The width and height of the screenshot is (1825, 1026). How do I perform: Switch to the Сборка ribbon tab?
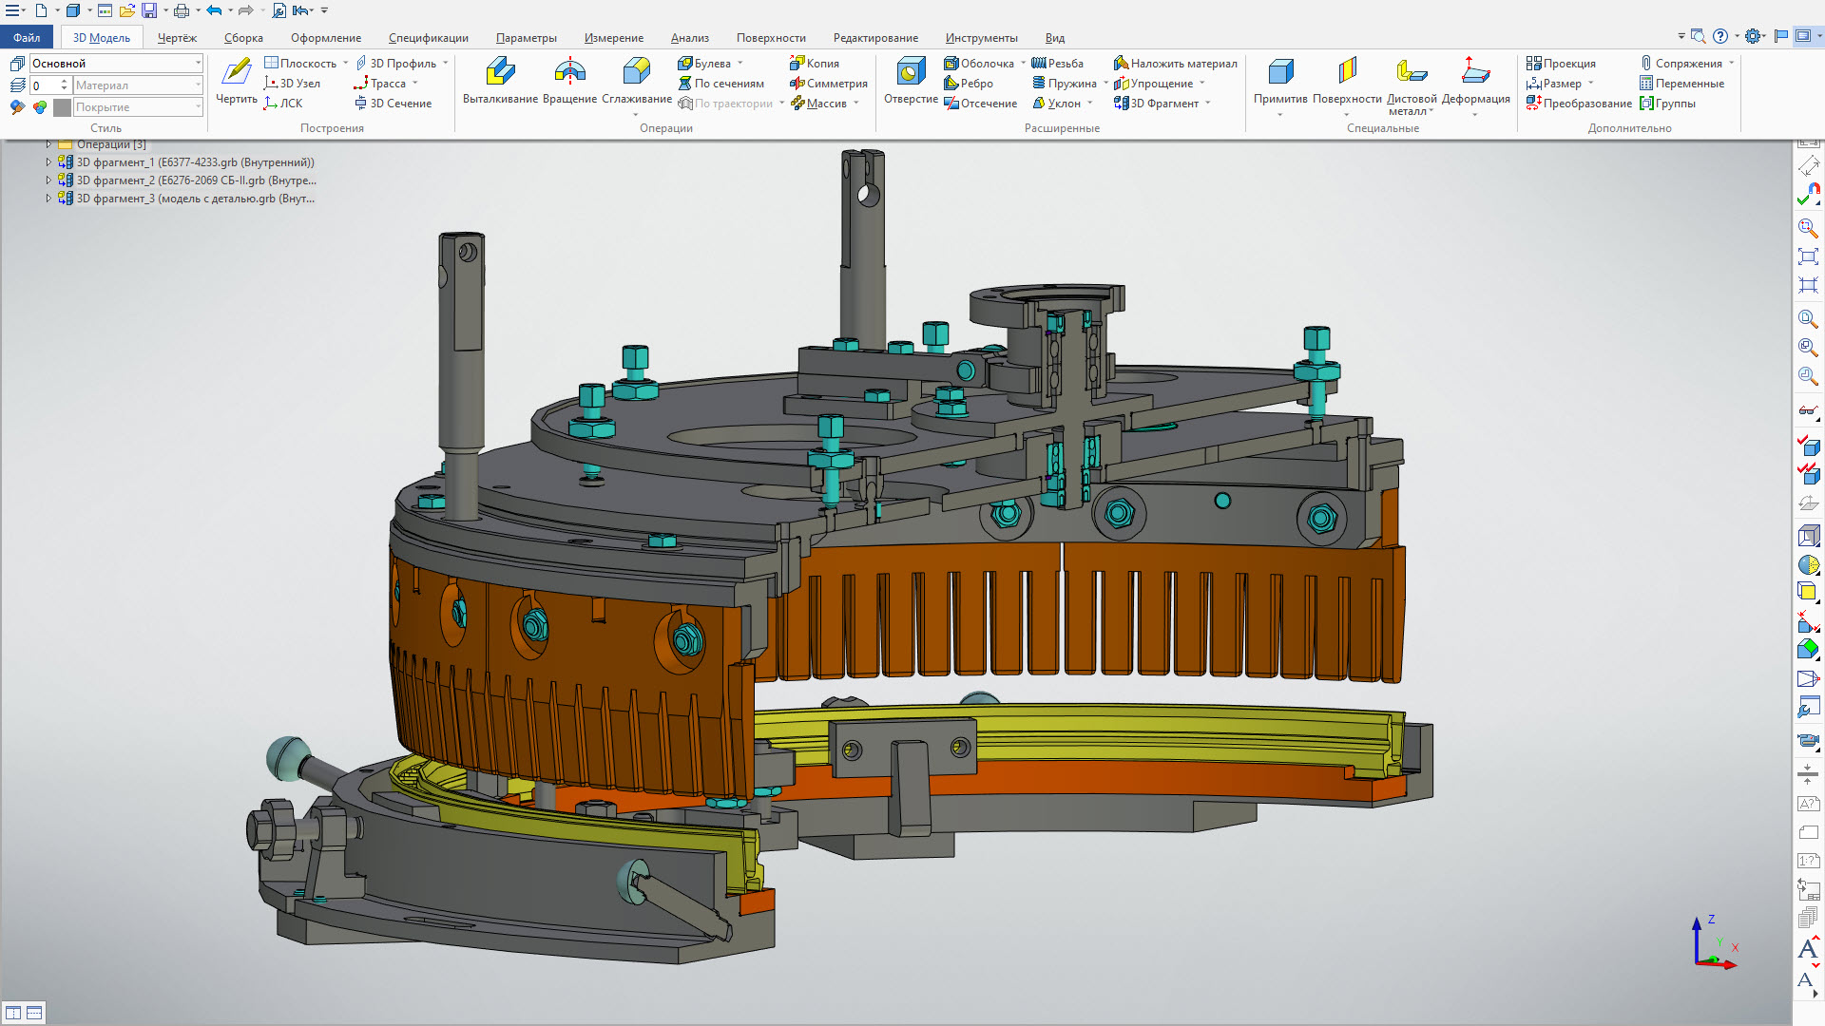pos(243,38)
